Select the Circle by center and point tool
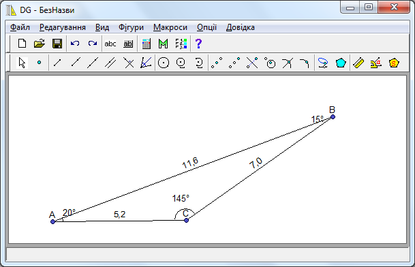 [164, 63]
